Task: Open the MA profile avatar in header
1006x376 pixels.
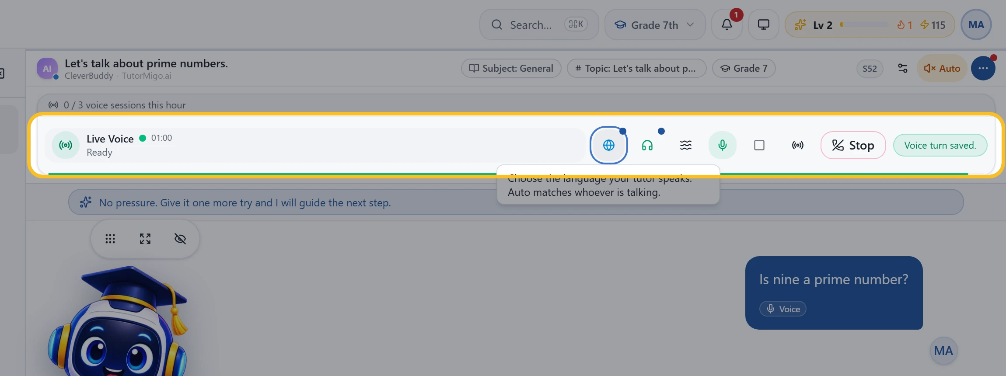Action: tap(976, 25)
